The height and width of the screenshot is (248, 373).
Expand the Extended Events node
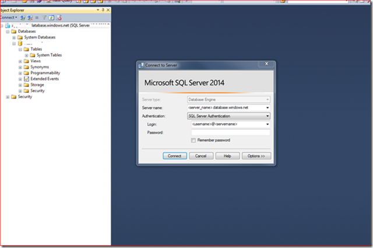(x=20, y=79)
